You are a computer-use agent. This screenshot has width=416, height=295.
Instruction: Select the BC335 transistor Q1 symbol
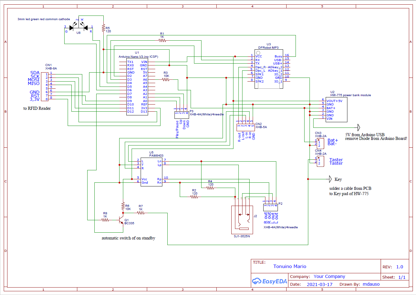pos(121,220)
